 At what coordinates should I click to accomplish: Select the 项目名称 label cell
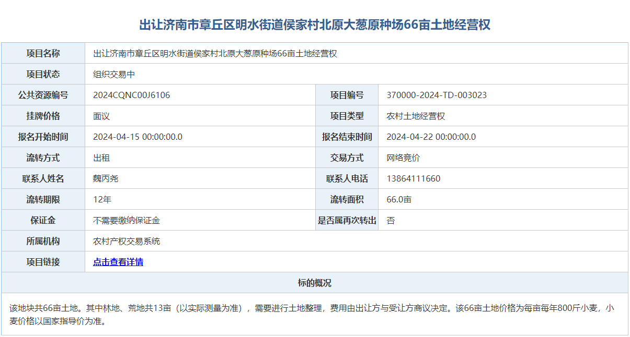[x=43, y=53]
